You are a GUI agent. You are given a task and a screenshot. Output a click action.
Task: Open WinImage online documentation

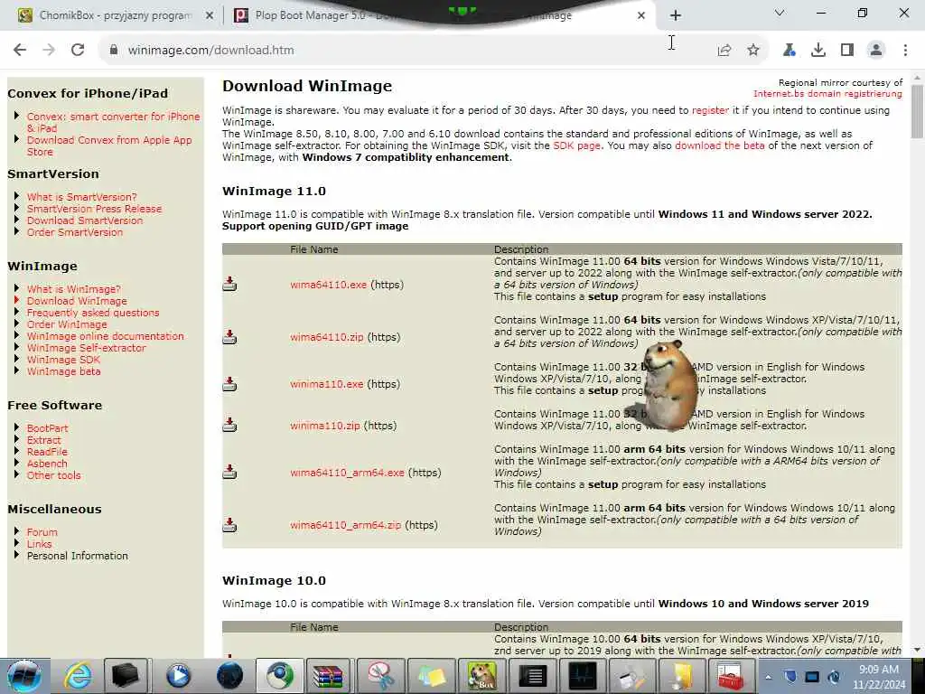click(x=105, y=336)
